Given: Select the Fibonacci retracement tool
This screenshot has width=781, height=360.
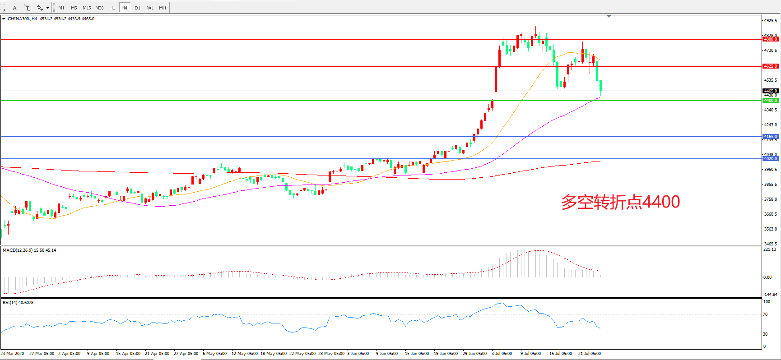Looking at the screenshot, I should (x=2, y=8).
